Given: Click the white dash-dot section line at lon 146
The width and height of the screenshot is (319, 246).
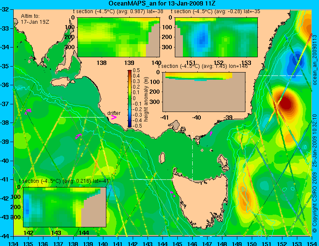Looking at the screenshot, I should pos(192,157).
